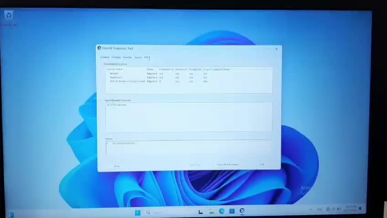Launch Microsoft Edge from the taskbar

pos(222,211)
